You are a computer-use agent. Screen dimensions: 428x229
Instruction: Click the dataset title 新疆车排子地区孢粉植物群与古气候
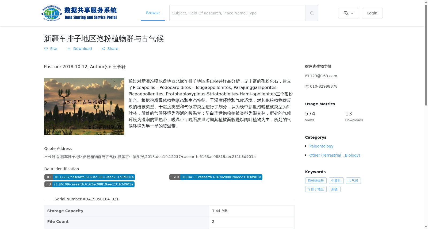[x=104, y=39]
